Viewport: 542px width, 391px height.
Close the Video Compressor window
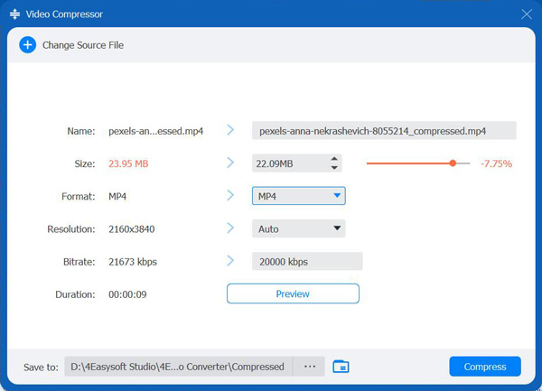pyautogui.click(x=527, y=14)
